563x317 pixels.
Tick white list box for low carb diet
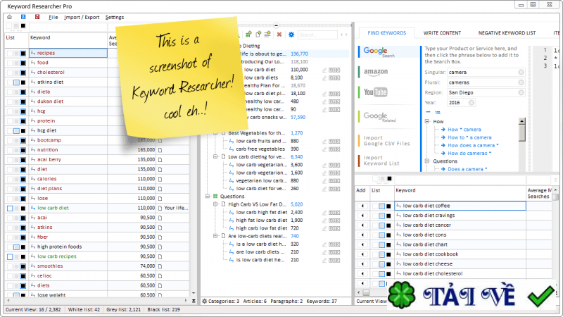(10, 209)
